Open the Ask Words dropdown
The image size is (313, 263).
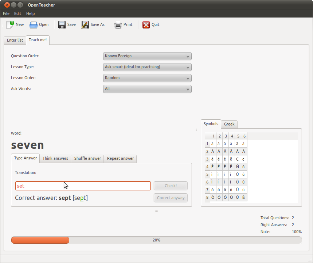[x=147, y=89]
